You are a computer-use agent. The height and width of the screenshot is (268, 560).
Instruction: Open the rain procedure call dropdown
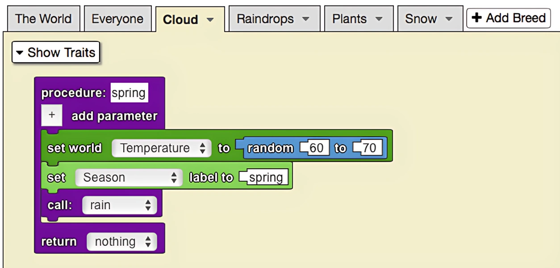point(120,205)
